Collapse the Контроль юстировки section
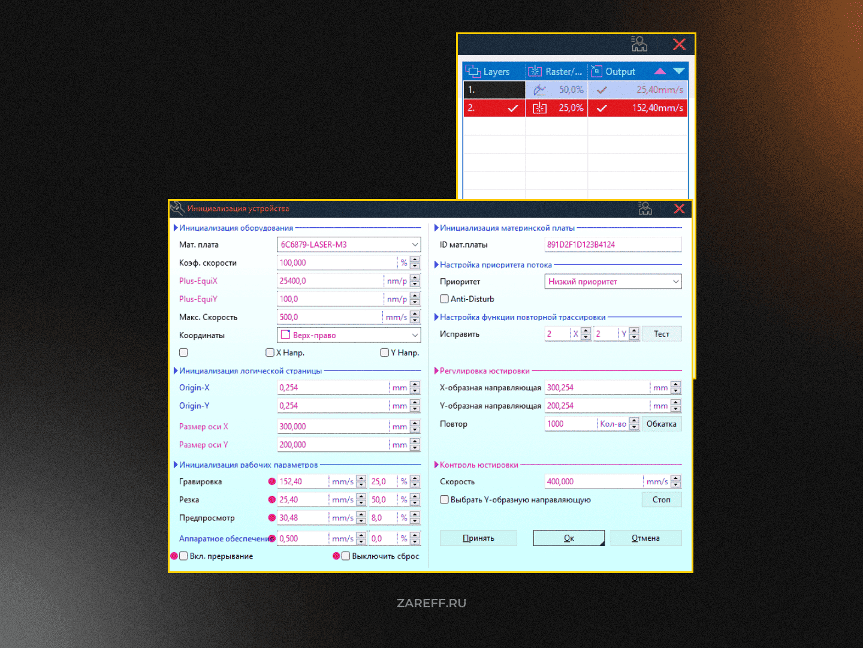863x648 pixels. (x=436, y=465)
